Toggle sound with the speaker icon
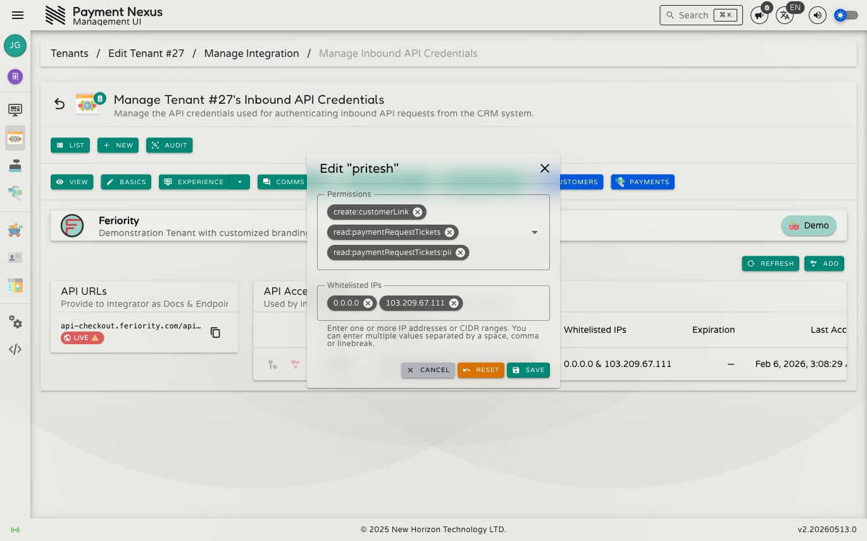The height and width of the screenshot is (541, 867). click(x=818, y=15)
